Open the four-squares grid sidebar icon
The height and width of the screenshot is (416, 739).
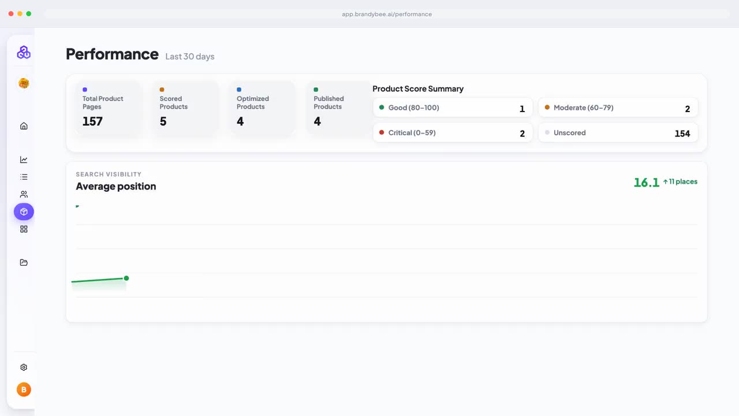click(24, 229)
